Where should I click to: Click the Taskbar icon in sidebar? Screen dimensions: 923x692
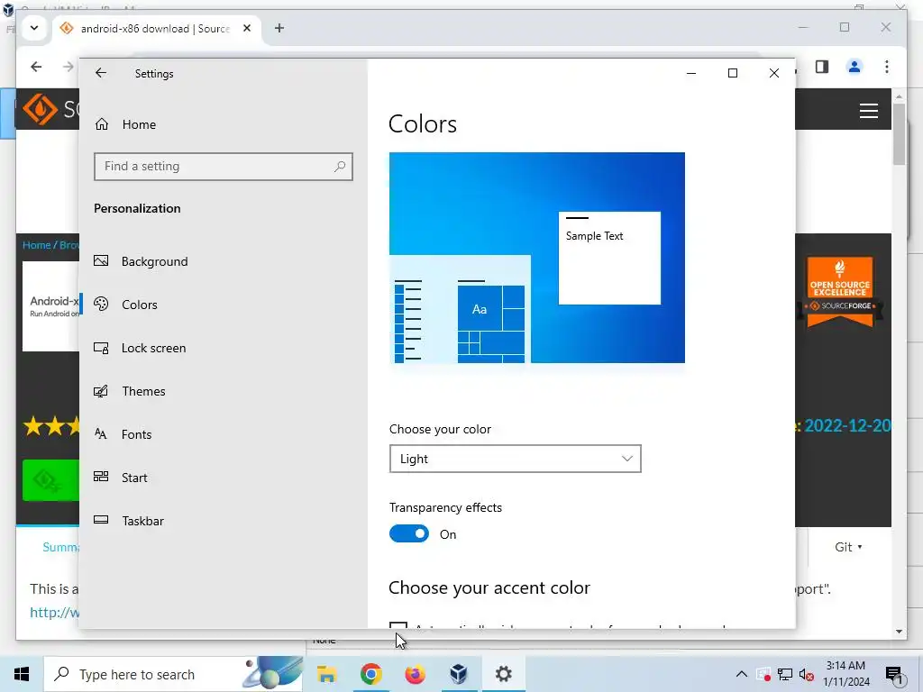click(101, 520)
